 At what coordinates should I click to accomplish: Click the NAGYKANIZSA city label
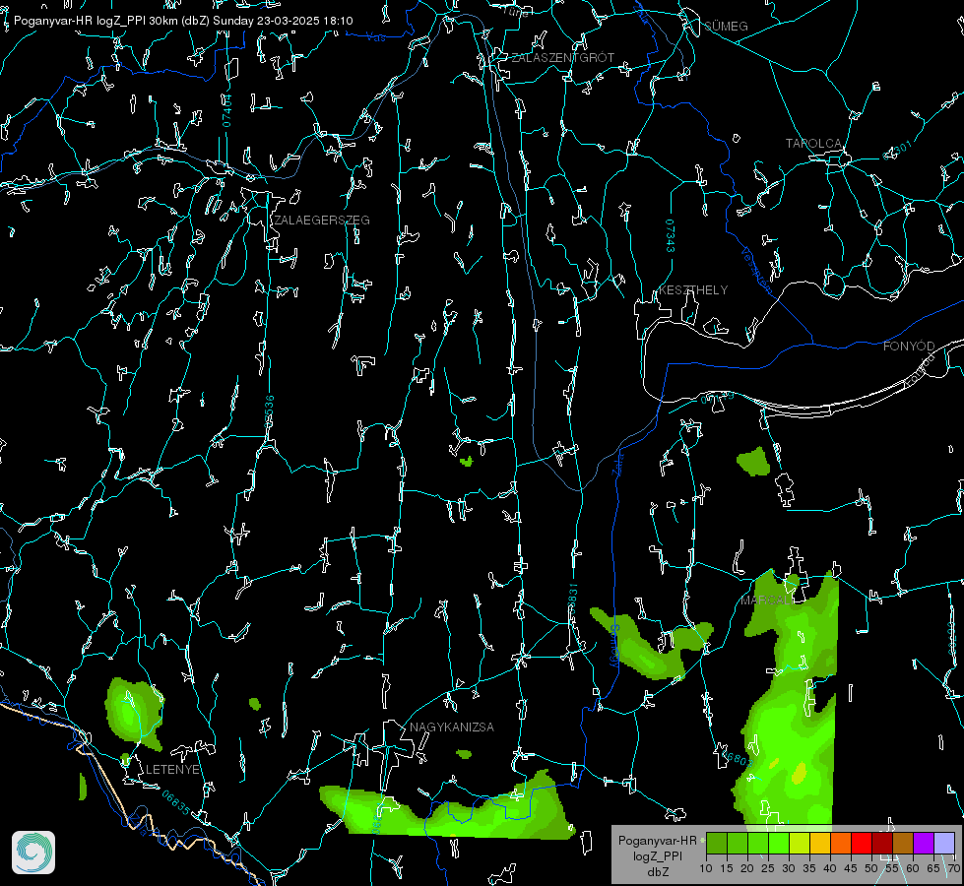coord(452,727)
